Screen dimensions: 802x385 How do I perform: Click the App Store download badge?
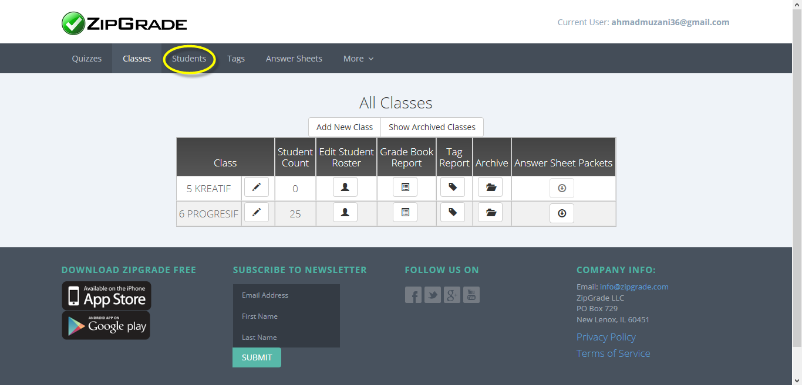click(x=107, y=296)
